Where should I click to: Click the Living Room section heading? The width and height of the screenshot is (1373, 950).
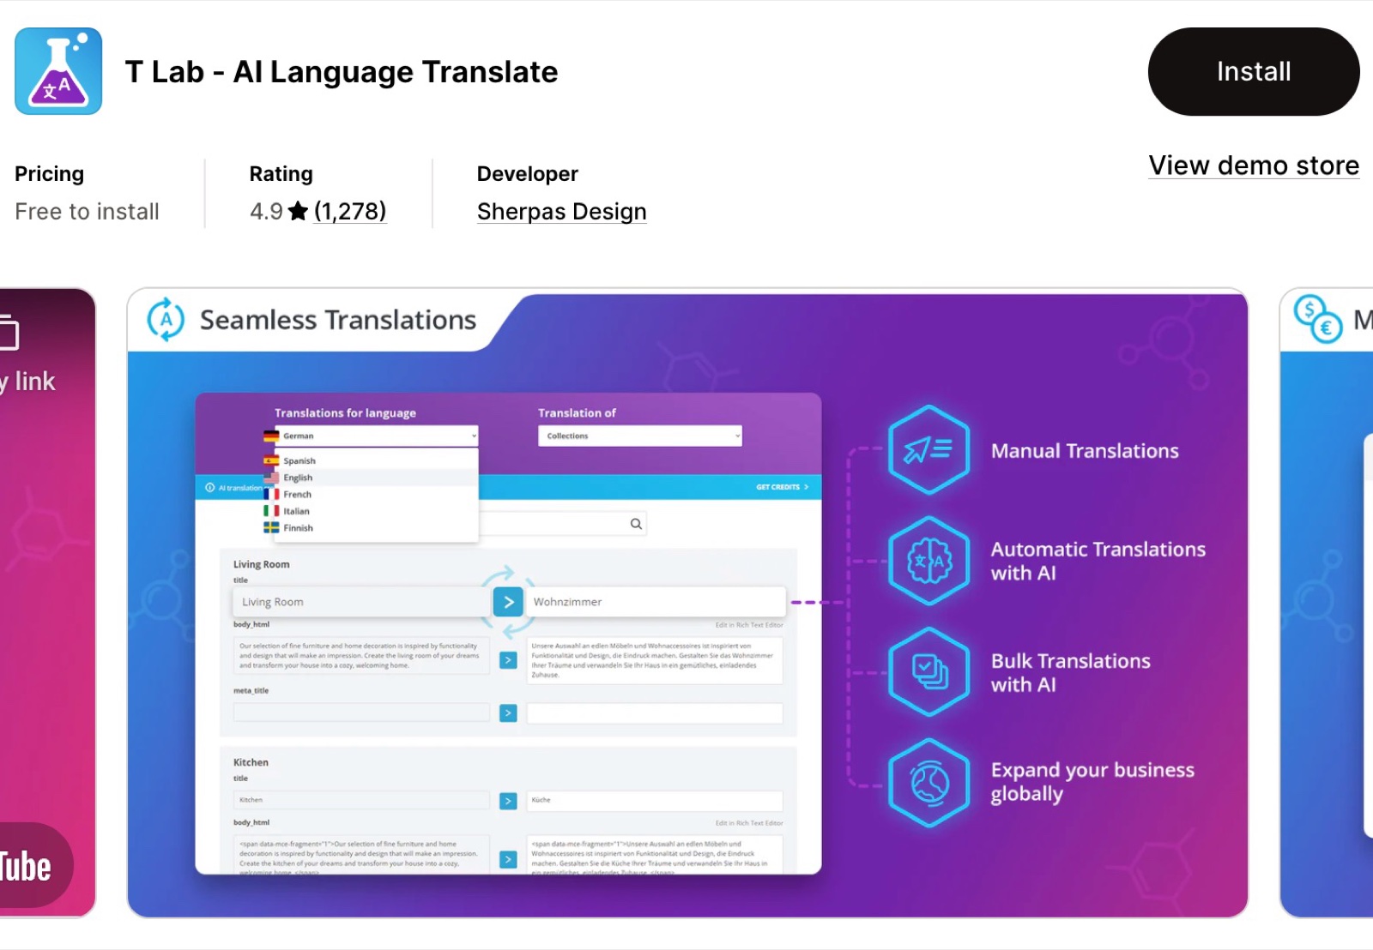pos(262,564)
